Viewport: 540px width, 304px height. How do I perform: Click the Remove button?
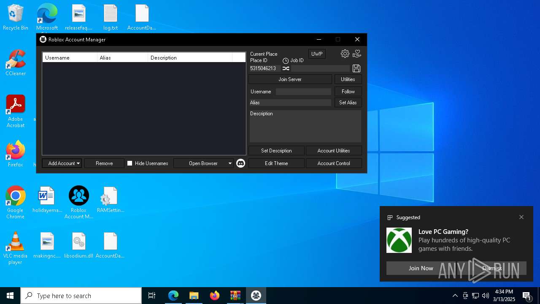coord(104,163)
